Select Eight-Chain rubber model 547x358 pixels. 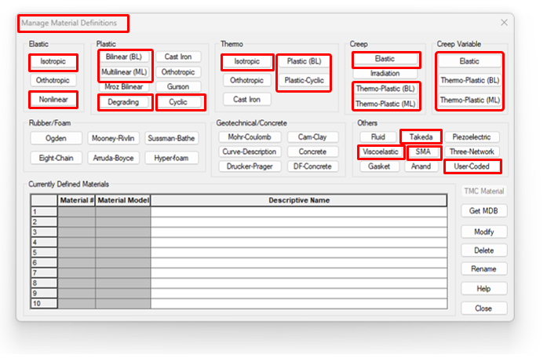click(57, 159)
